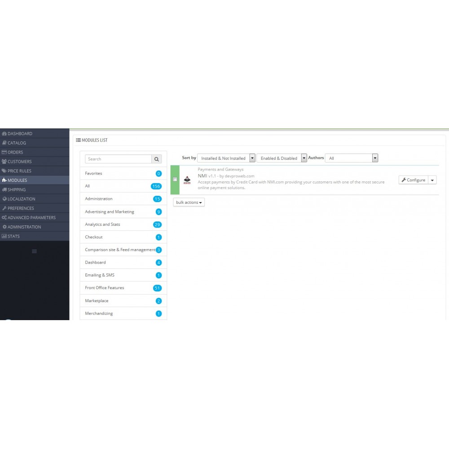Tick the NMI module checkbox
Viewport: 449px width, 449px height.
(x=175, y=179)
